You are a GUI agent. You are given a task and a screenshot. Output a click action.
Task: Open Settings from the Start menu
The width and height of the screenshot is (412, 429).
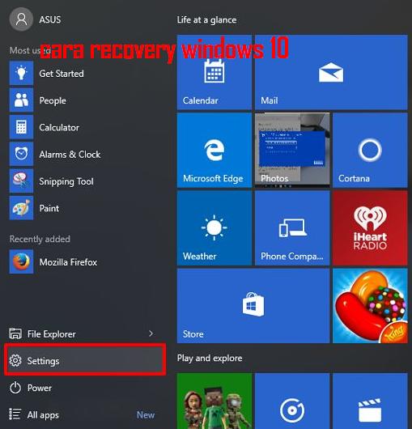pyautogui.click(x=85, y=360)
